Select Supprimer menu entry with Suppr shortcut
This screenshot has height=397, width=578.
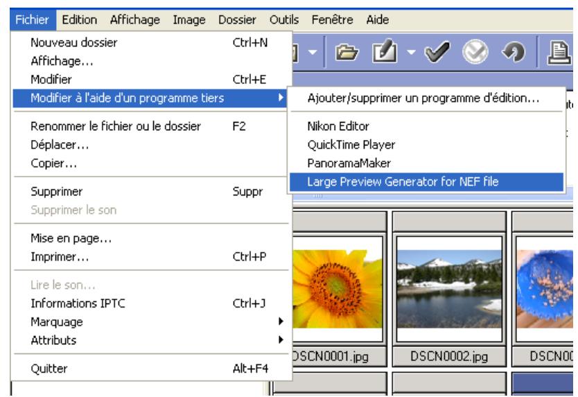[150, 191]
